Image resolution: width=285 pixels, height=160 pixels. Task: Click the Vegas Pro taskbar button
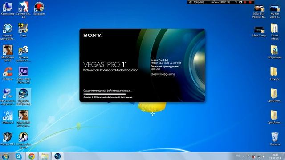pos(57,156)
